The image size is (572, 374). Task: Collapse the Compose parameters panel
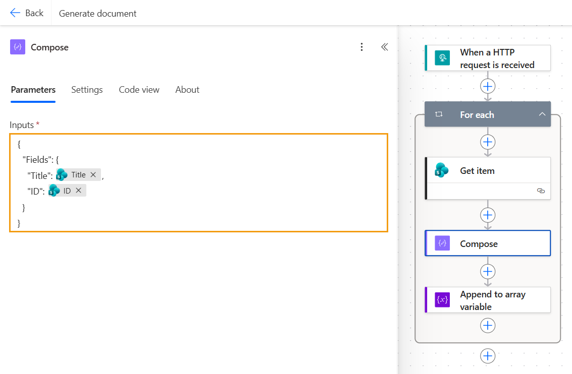point(384,46)
